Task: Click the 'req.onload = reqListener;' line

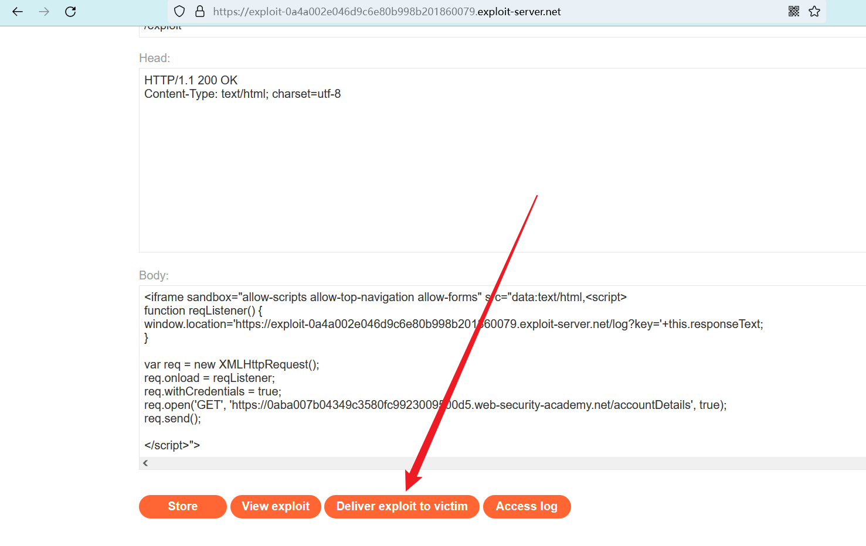Action: point(209,378)
